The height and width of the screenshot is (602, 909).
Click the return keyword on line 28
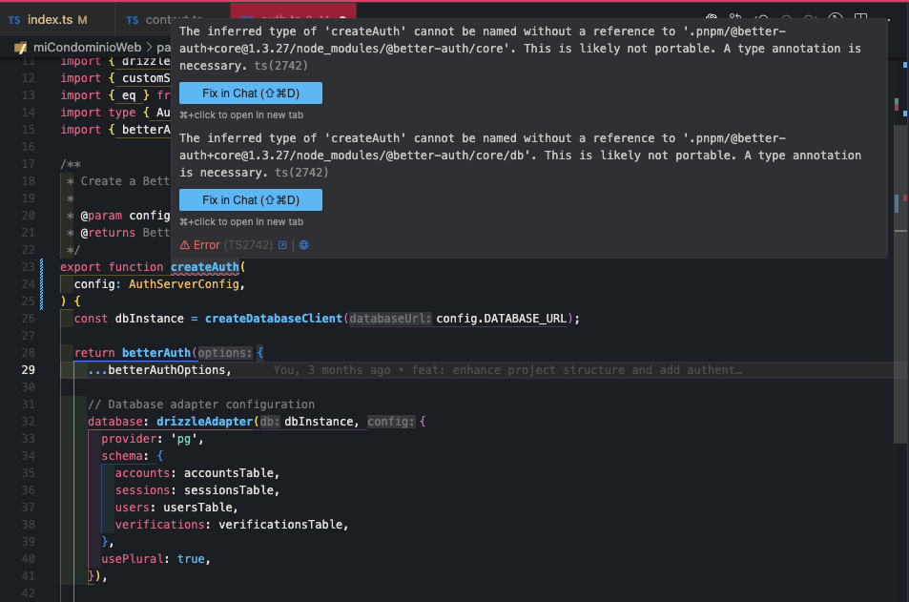click(94, 353)
